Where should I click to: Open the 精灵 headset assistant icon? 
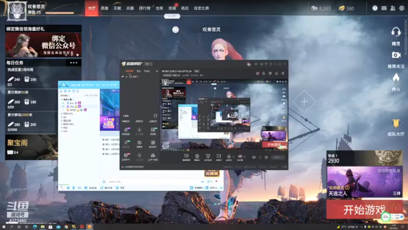tap(396, 33)
